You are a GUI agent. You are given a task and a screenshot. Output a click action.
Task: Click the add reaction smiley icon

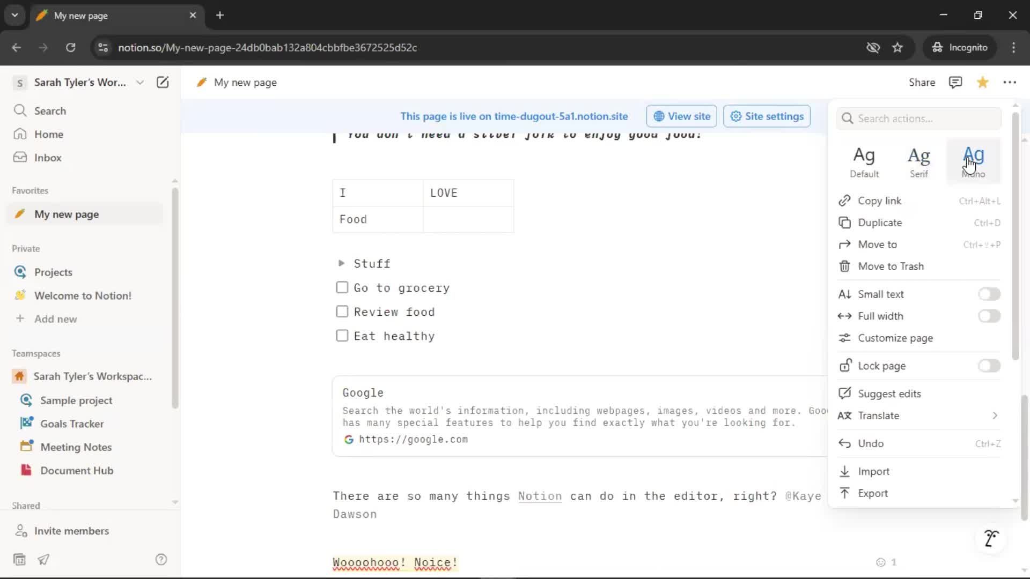(880, 562)
